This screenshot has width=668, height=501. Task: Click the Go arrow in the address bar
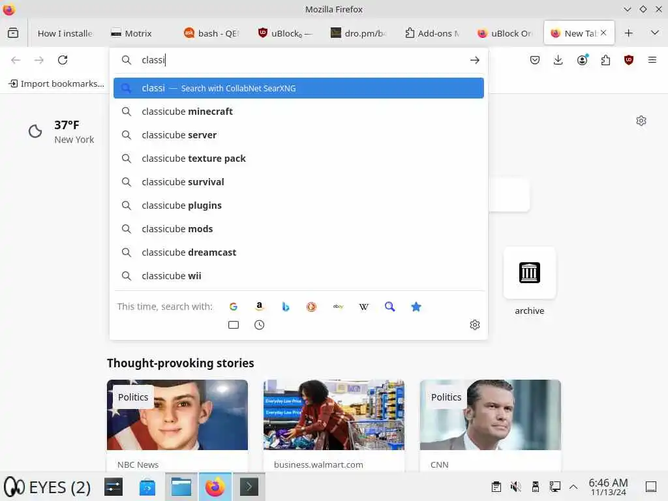tap(475, 60)
